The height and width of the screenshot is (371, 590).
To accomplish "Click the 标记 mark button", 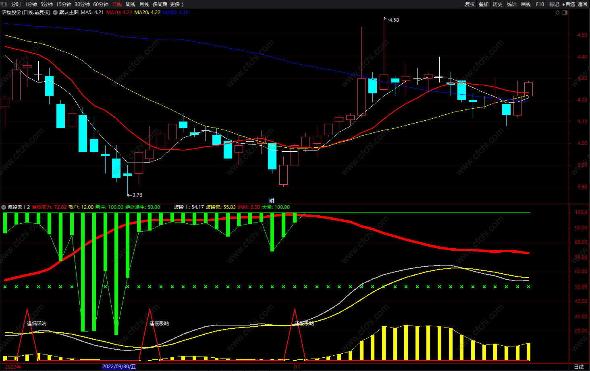I will tap(554, 4).
